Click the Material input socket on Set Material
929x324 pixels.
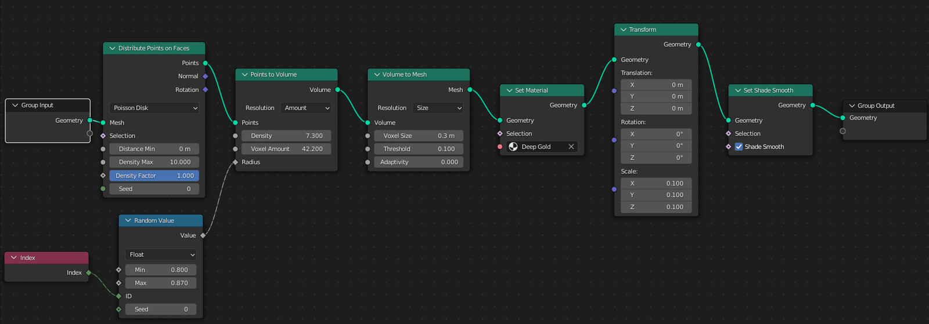(x=500, y=147)
